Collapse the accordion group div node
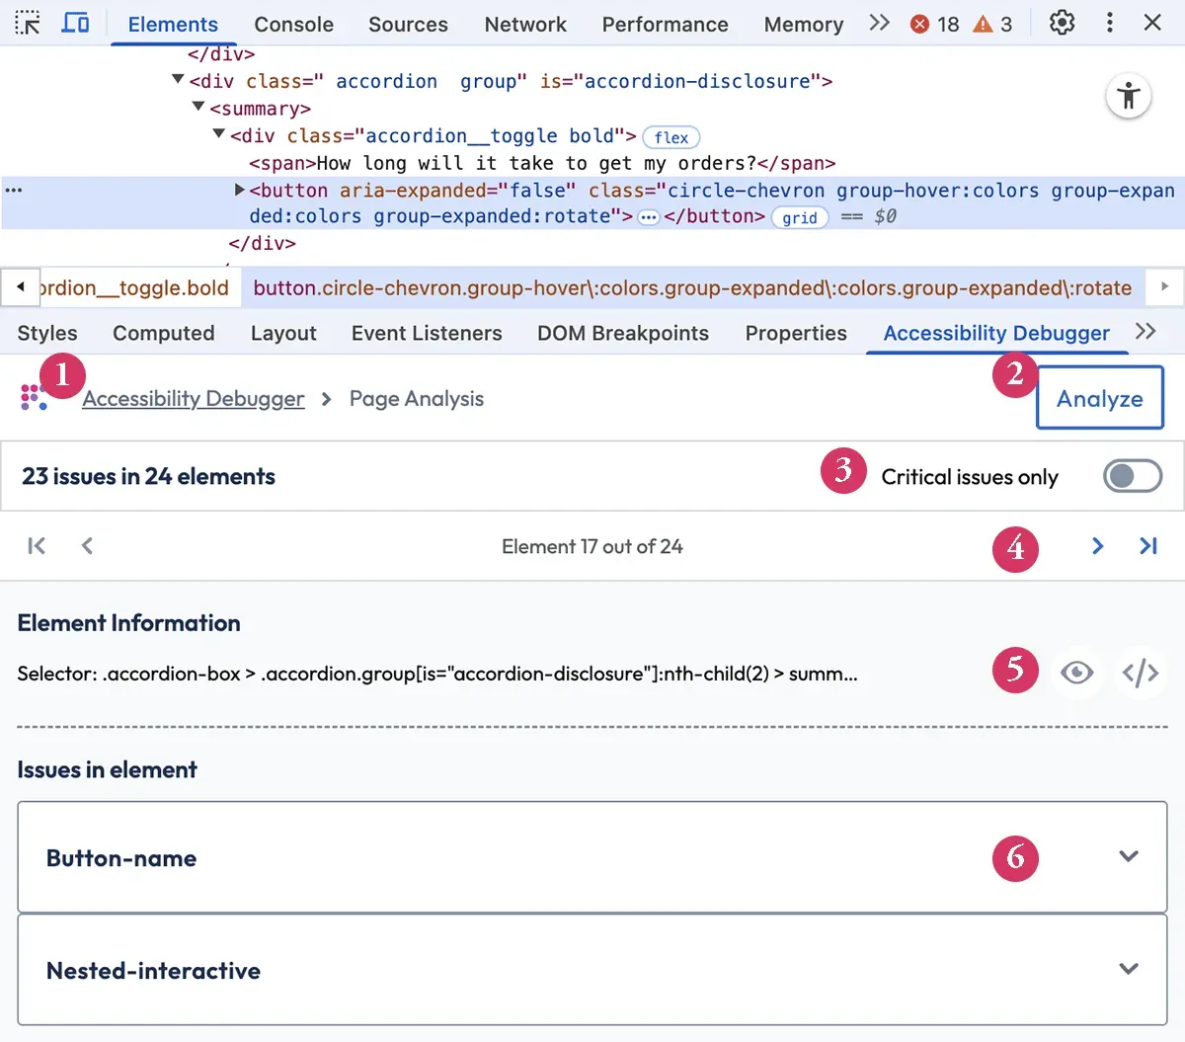 click(x=178, y=79)
